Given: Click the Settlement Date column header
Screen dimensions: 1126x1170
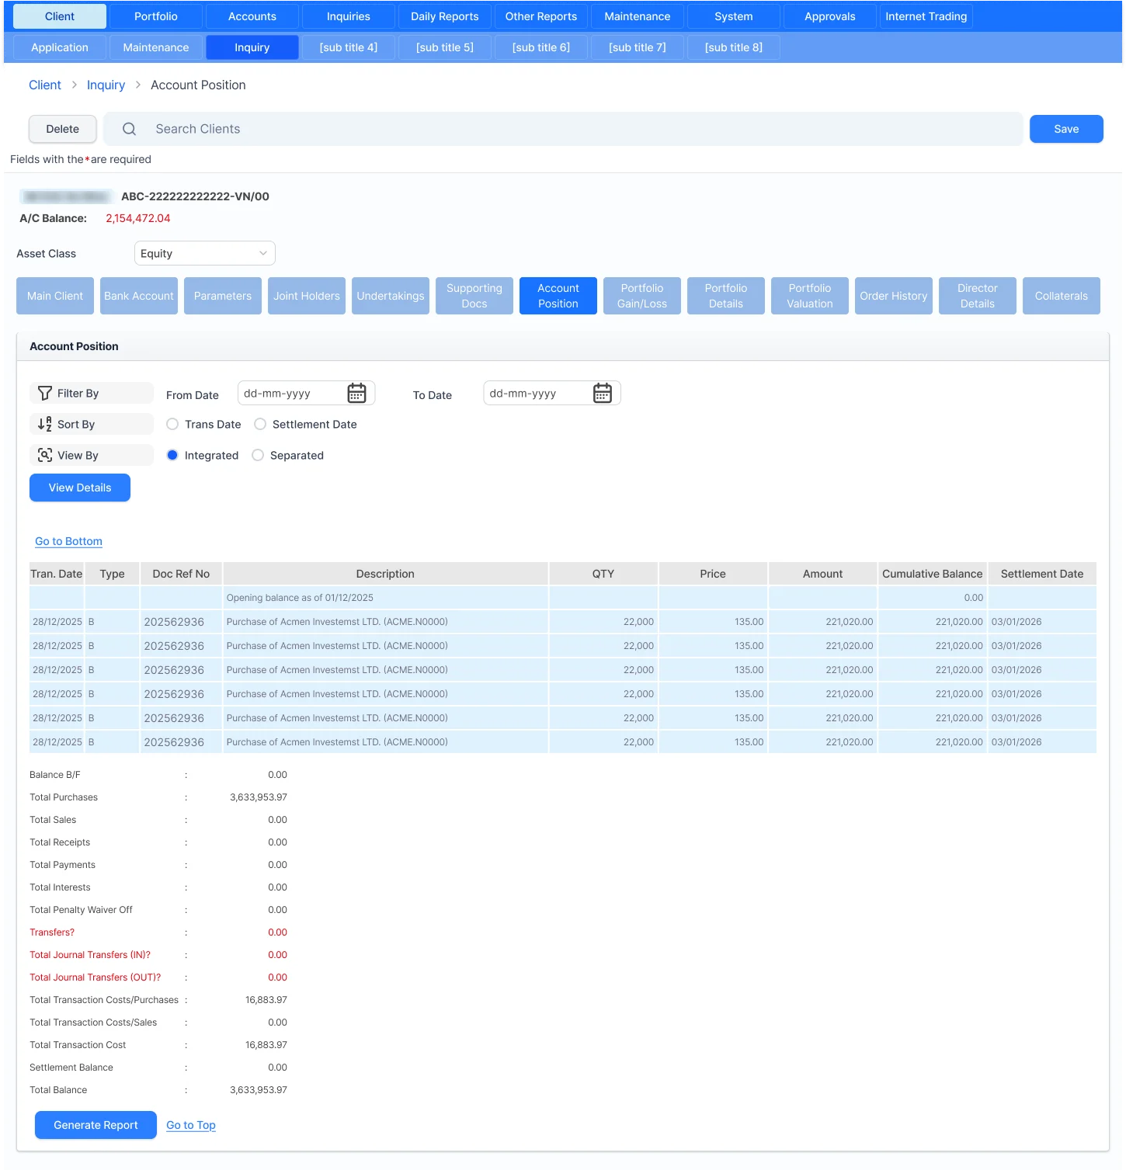Looking at the screenshot, I should (x=1042, y=574).
